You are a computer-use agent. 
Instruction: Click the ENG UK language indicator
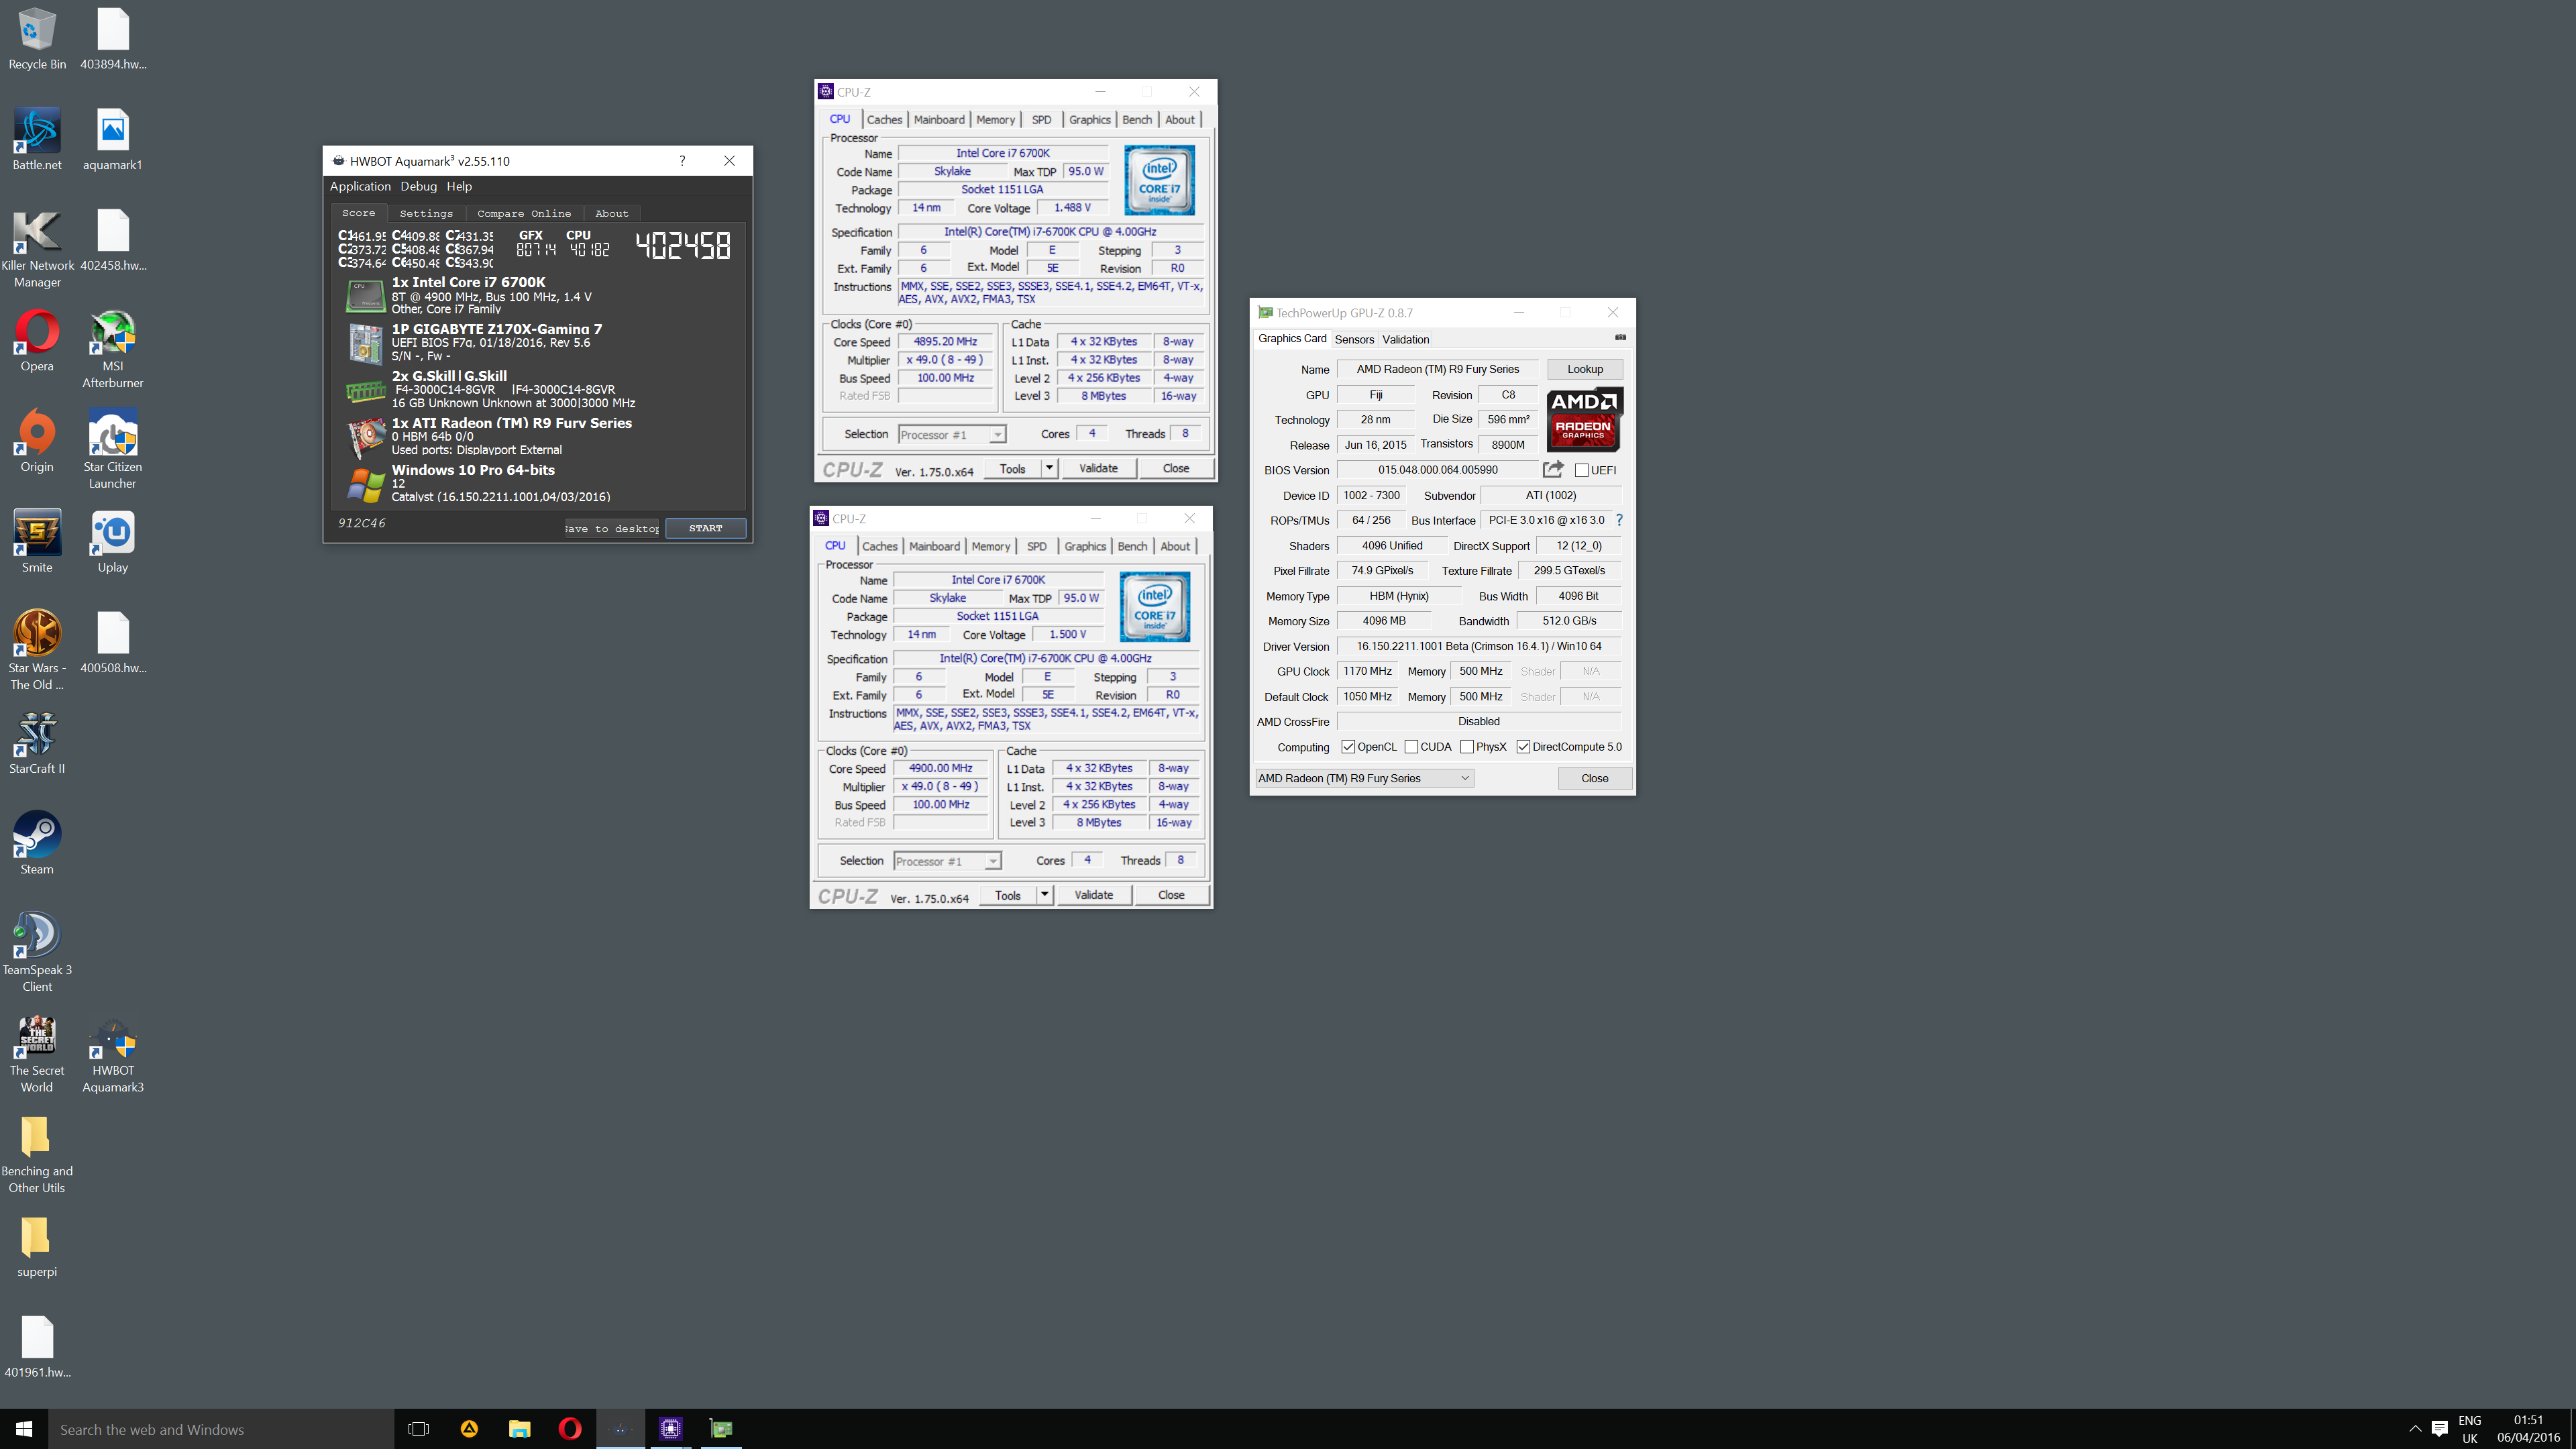(x=2470, y=1429)
